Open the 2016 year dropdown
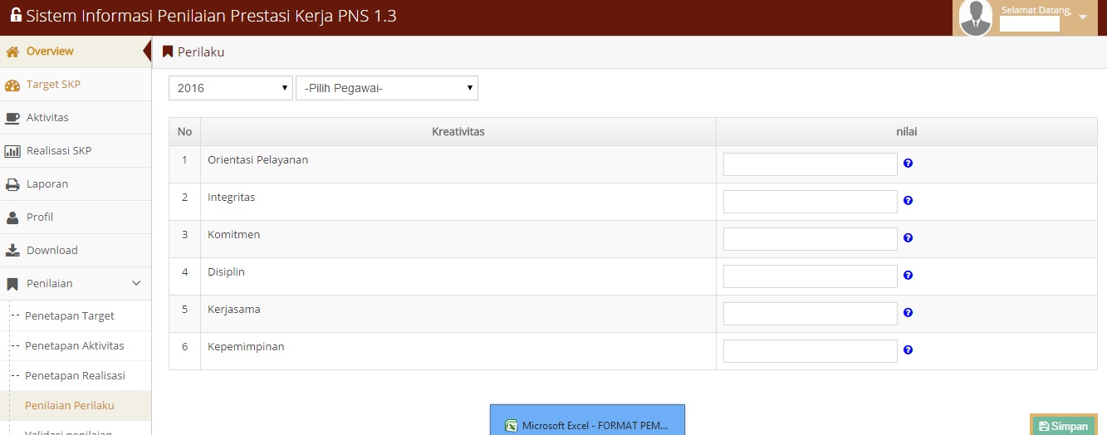 [231, 88]
